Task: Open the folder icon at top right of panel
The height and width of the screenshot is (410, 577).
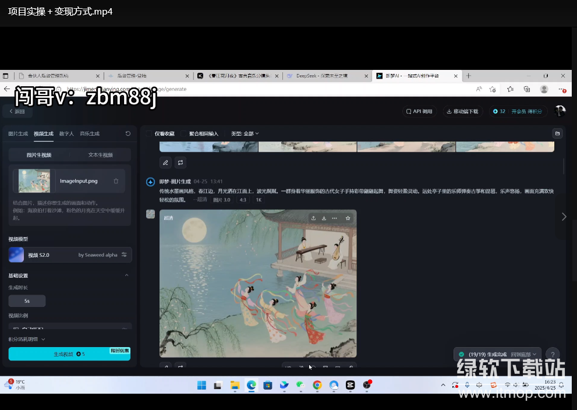Action: click(557, 133)
